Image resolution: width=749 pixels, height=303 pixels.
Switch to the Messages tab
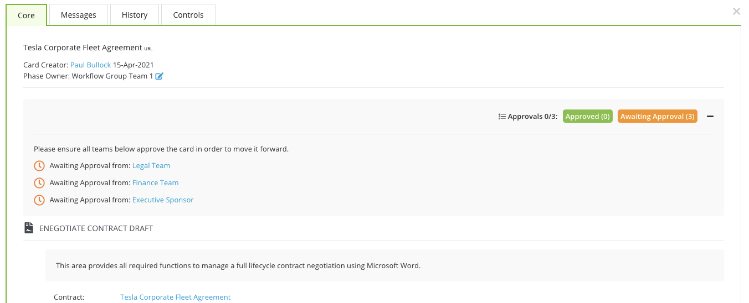[x=79, y=15]
